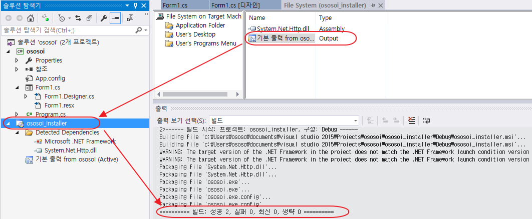Expand the Form1.Designer.cs node

tap(26, 96)
